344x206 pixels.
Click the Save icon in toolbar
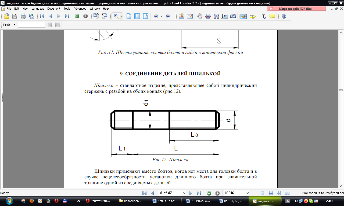tap(15, 16)
